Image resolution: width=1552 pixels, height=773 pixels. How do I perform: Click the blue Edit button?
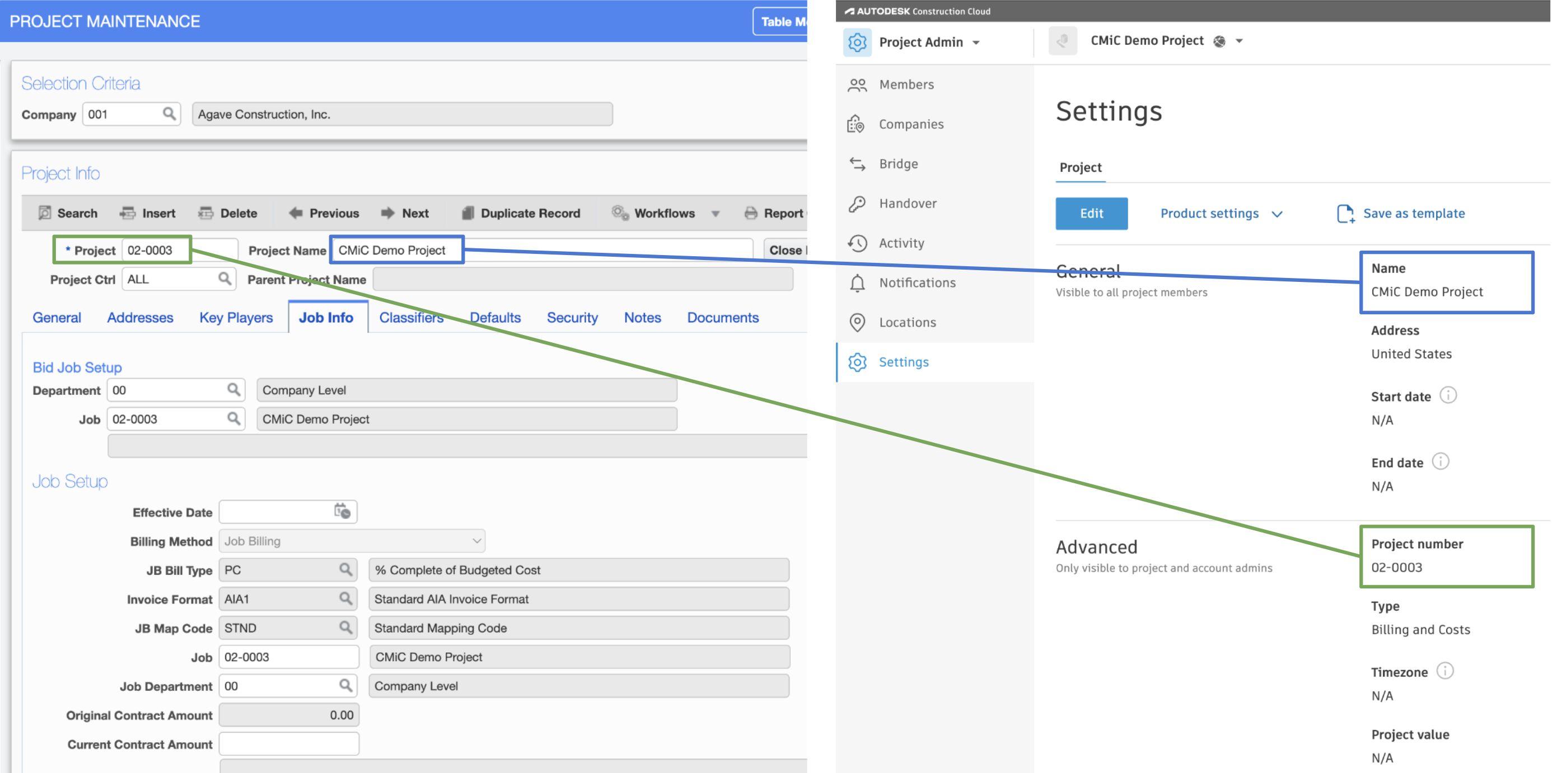click(1091, 213)
